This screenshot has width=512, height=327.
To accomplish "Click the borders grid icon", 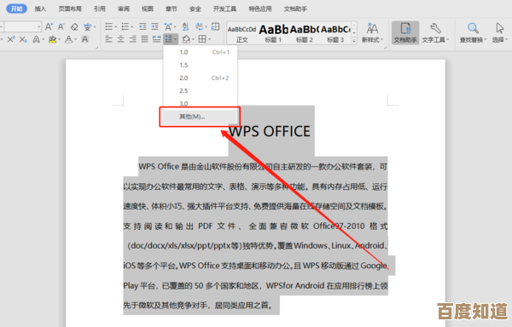I will (x=202, y=39).
